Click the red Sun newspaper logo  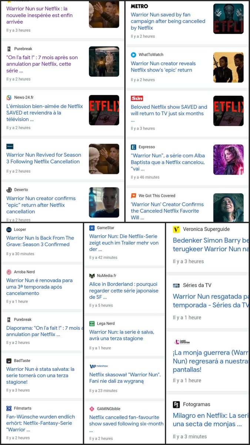[137, 98]
